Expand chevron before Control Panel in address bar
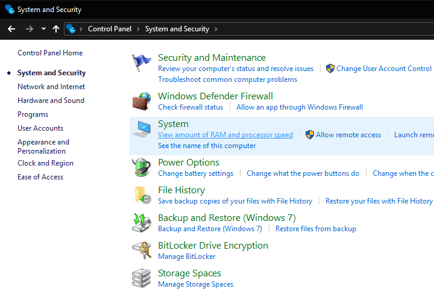Image resolution: width=434 pixels, height=289 pixels. [81, 29]
